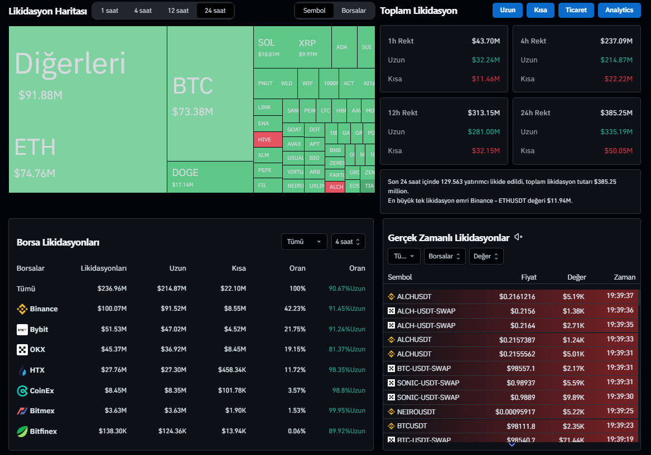Switch heatmap to Borsalar view

pos(354,11)
